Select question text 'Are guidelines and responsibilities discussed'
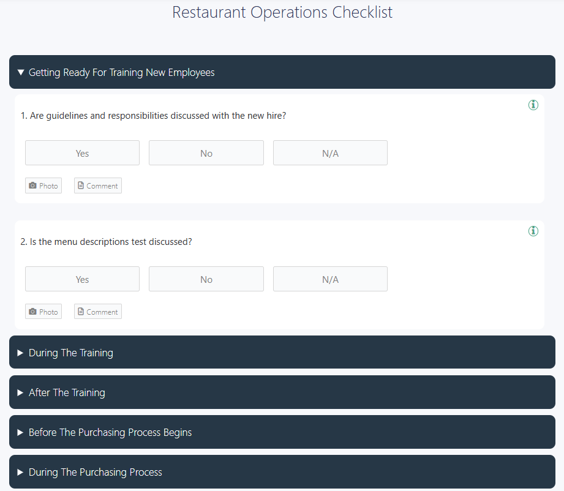The image size is (564, 491). 120,116
